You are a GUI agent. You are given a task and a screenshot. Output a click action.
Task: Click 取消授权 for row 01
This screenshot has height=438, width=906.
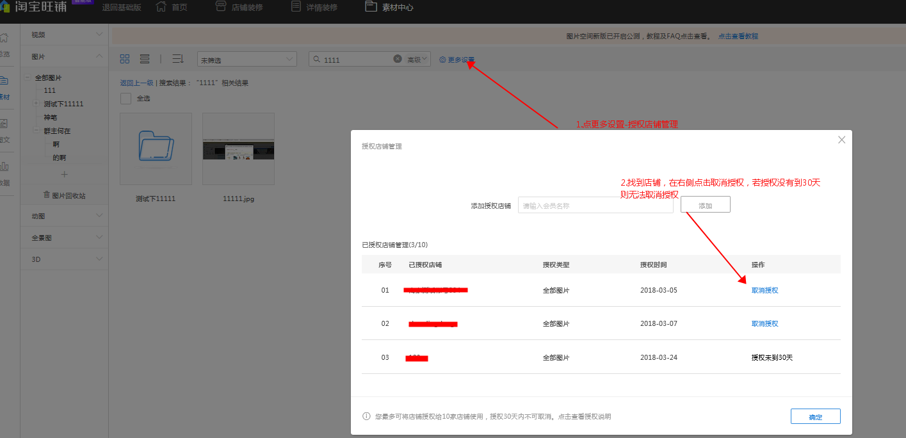tap(764, 290)
